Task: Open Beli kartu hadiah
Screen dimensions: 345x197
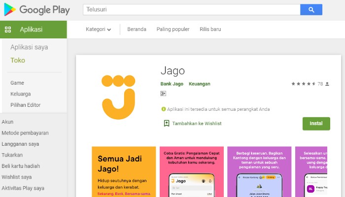Action: [21, 166]
